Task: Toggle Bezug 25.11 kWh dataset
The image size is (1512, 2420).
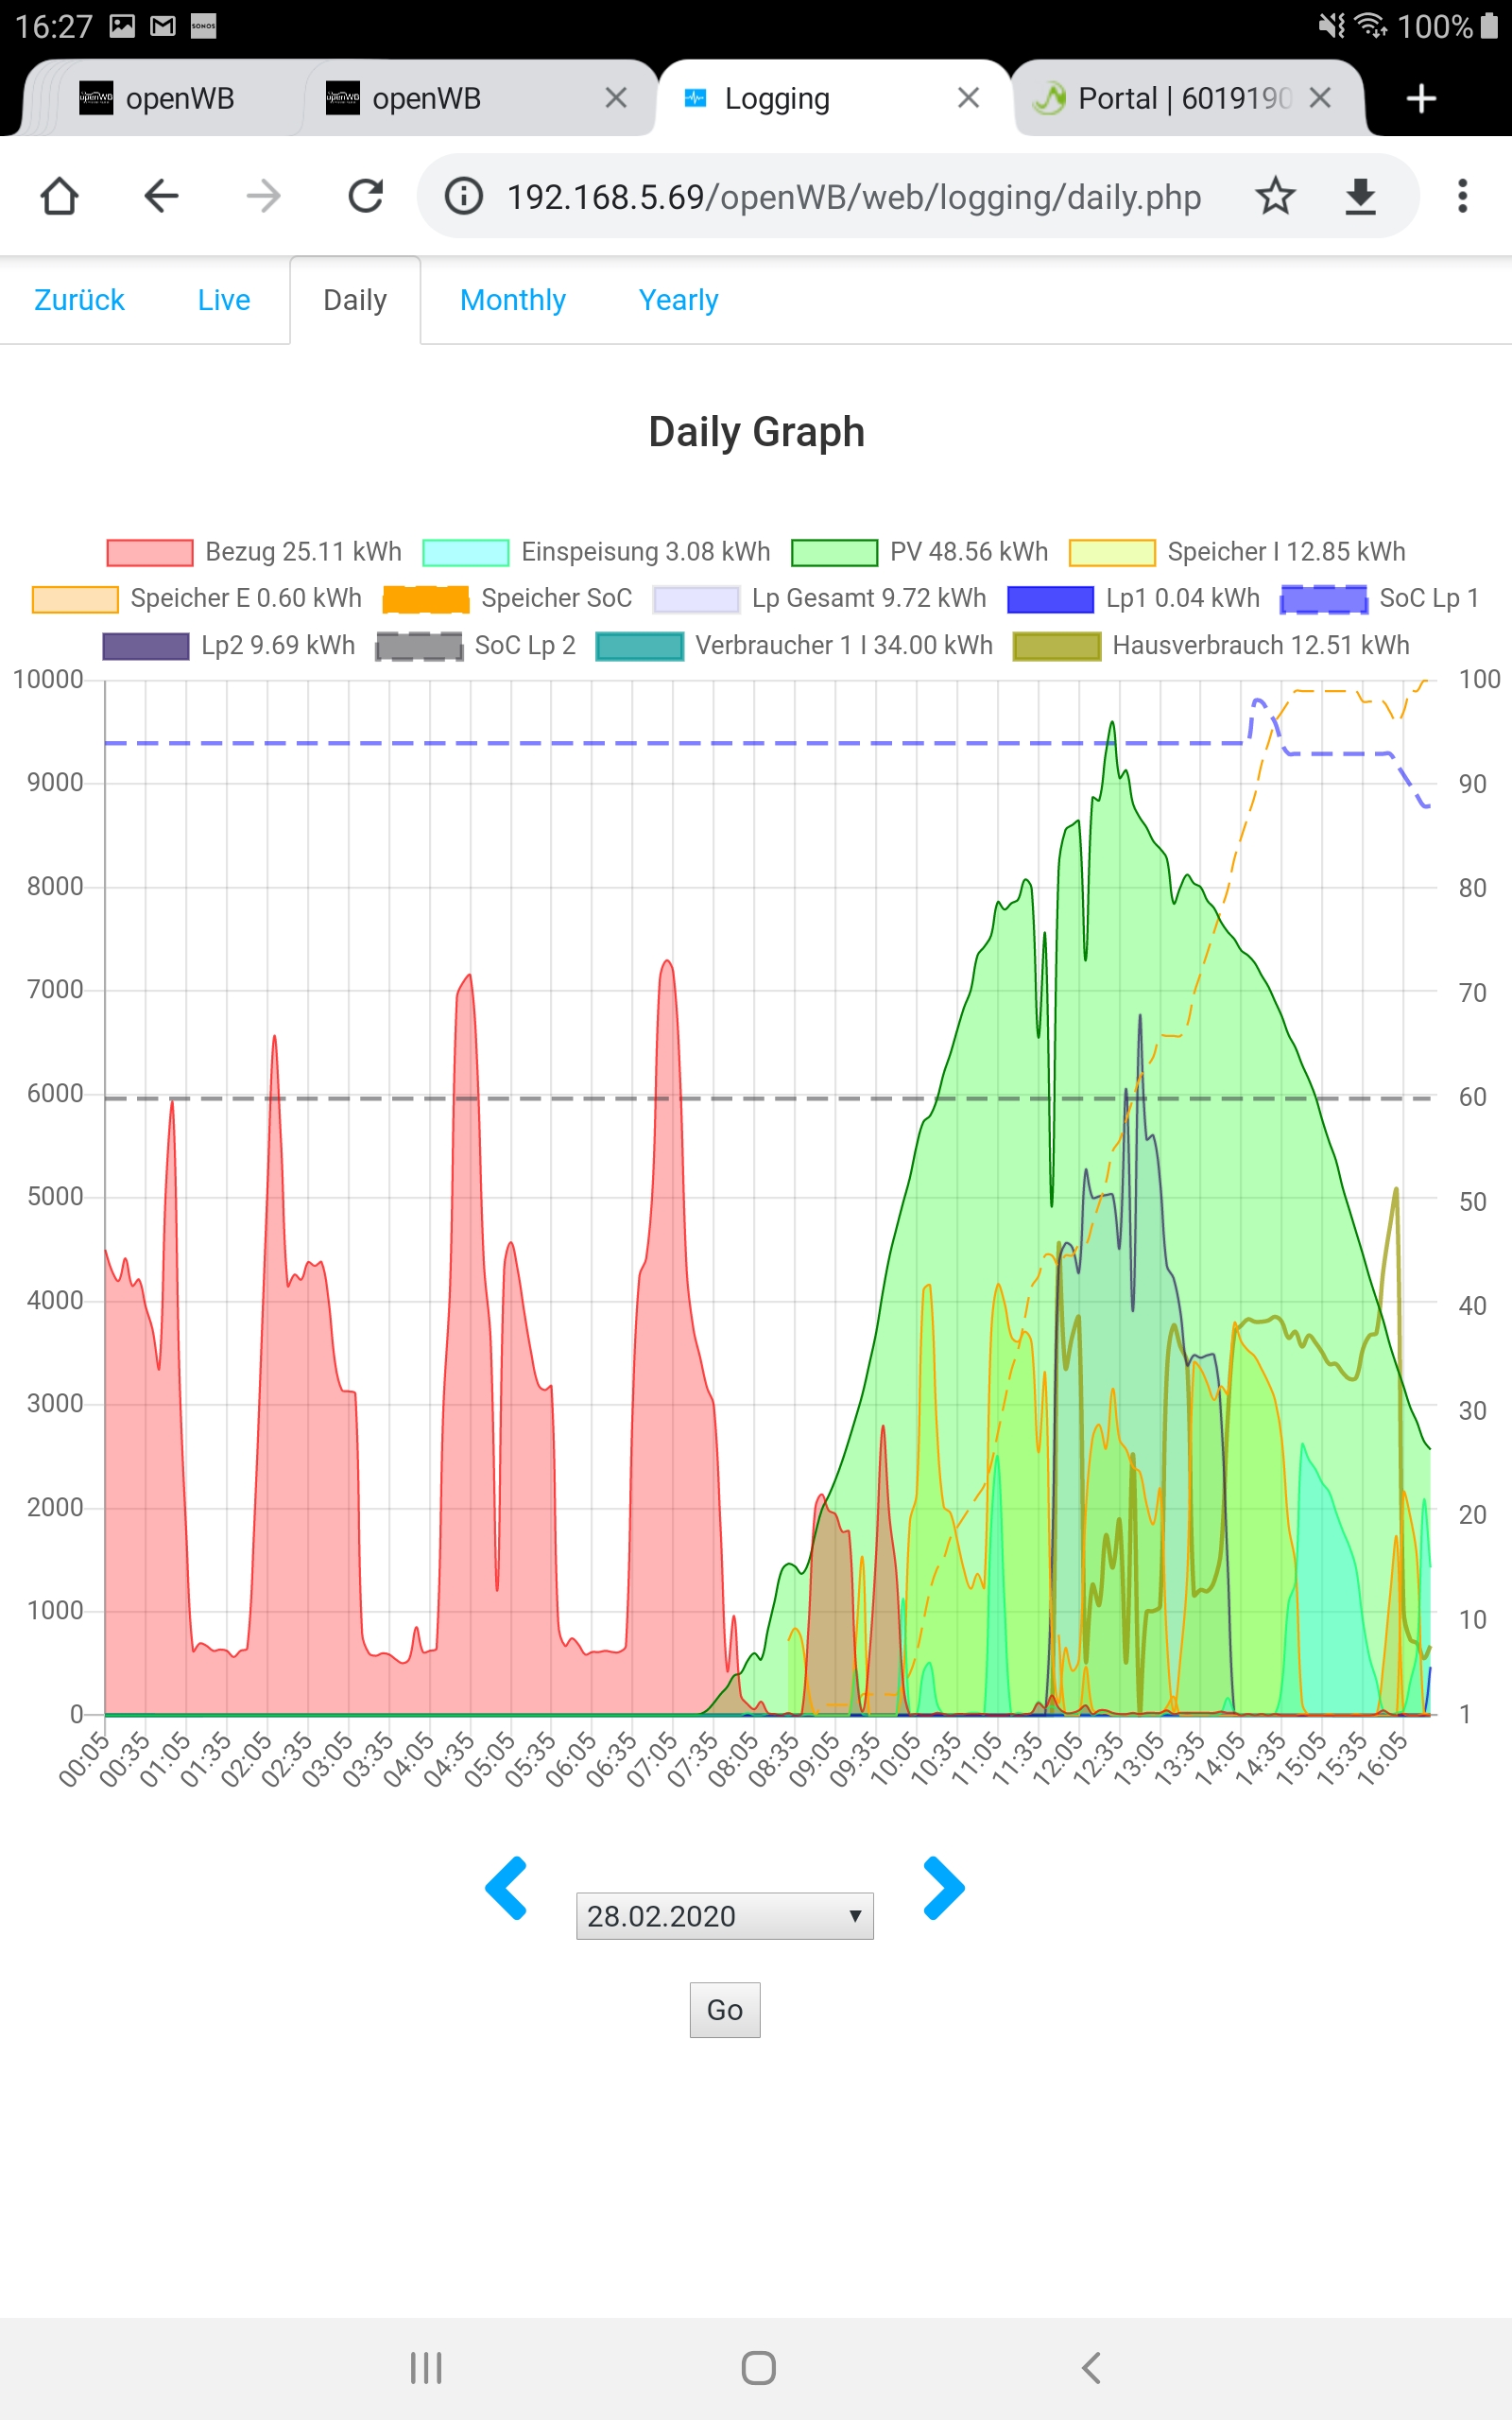Action: 254,552
